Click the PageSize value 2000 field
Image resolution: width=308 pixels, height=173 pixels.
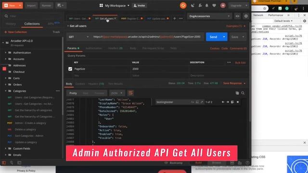160,69
